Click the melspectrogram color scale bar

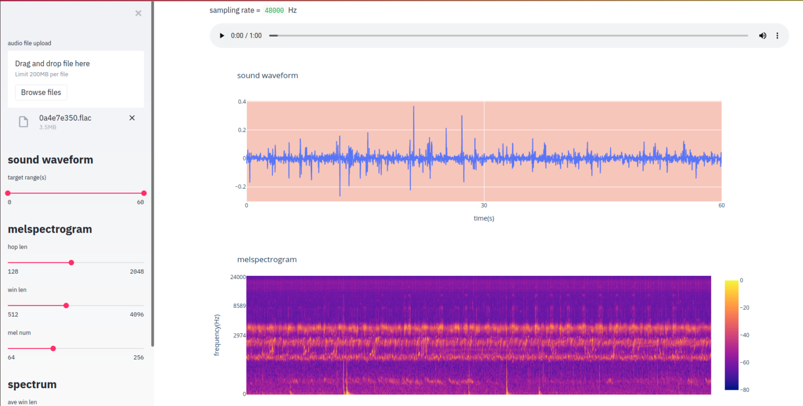731,335
